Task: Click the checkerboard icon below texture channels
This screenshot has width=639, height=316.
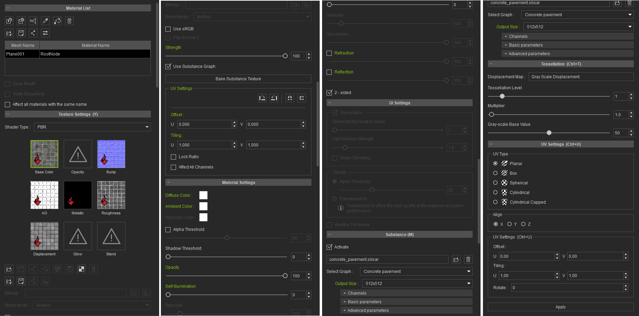Action: (81, 269)
